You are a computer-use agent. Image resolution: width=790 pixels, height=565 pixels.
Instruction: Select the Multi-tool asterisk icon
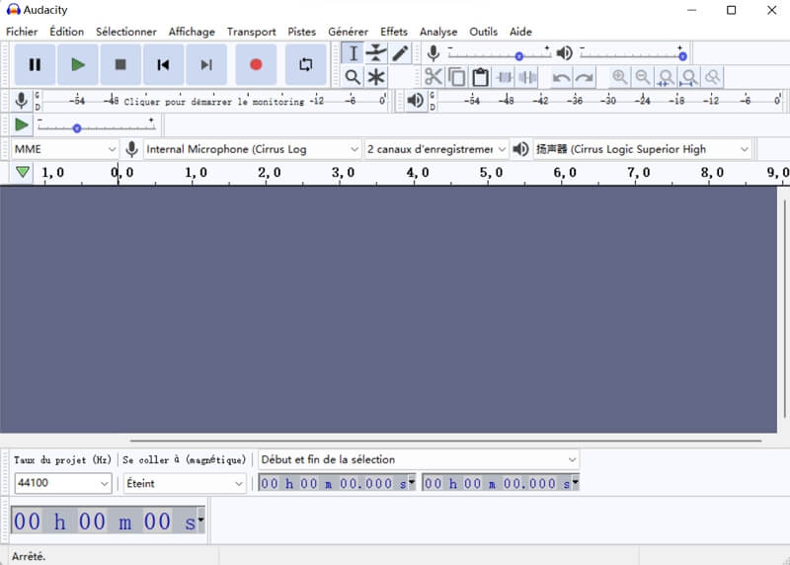(376, 77)
